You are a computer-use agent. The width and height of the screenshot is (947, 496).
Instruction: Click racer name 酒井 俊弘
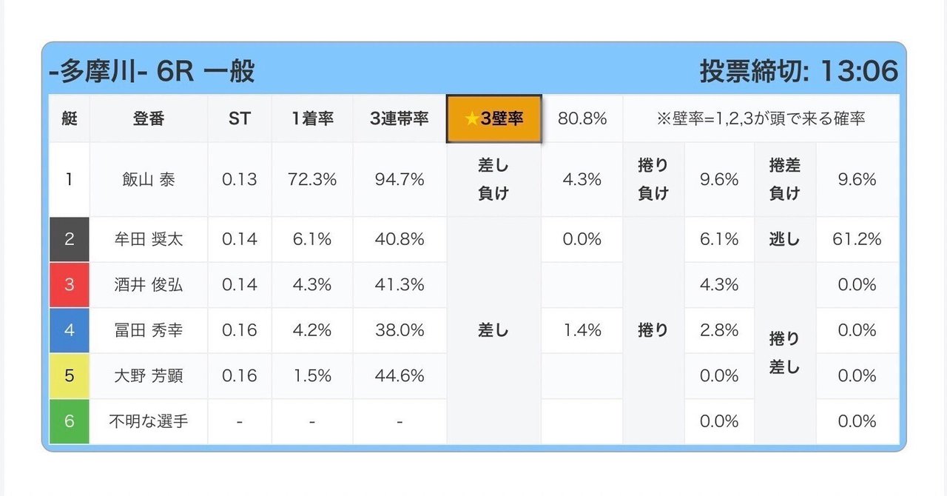149,285
